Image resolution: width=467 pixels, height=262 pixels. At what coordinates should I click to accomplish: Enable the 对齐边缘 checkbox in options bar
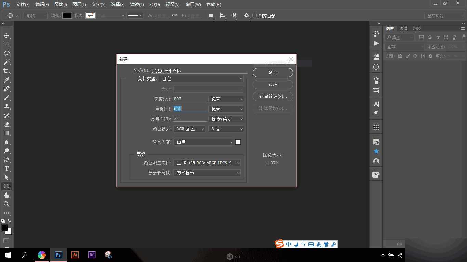point(254,15)
